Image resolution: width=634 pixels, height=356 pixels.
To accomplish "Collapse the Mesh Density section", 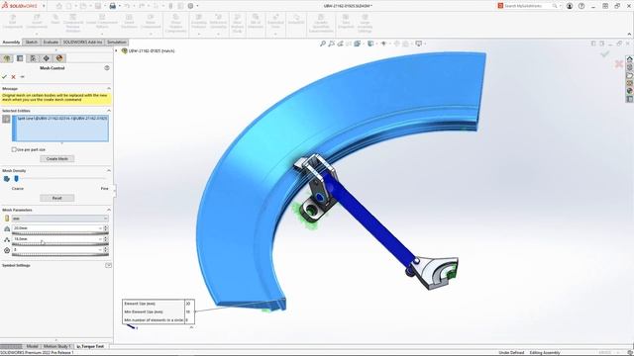I will (108, 171).
